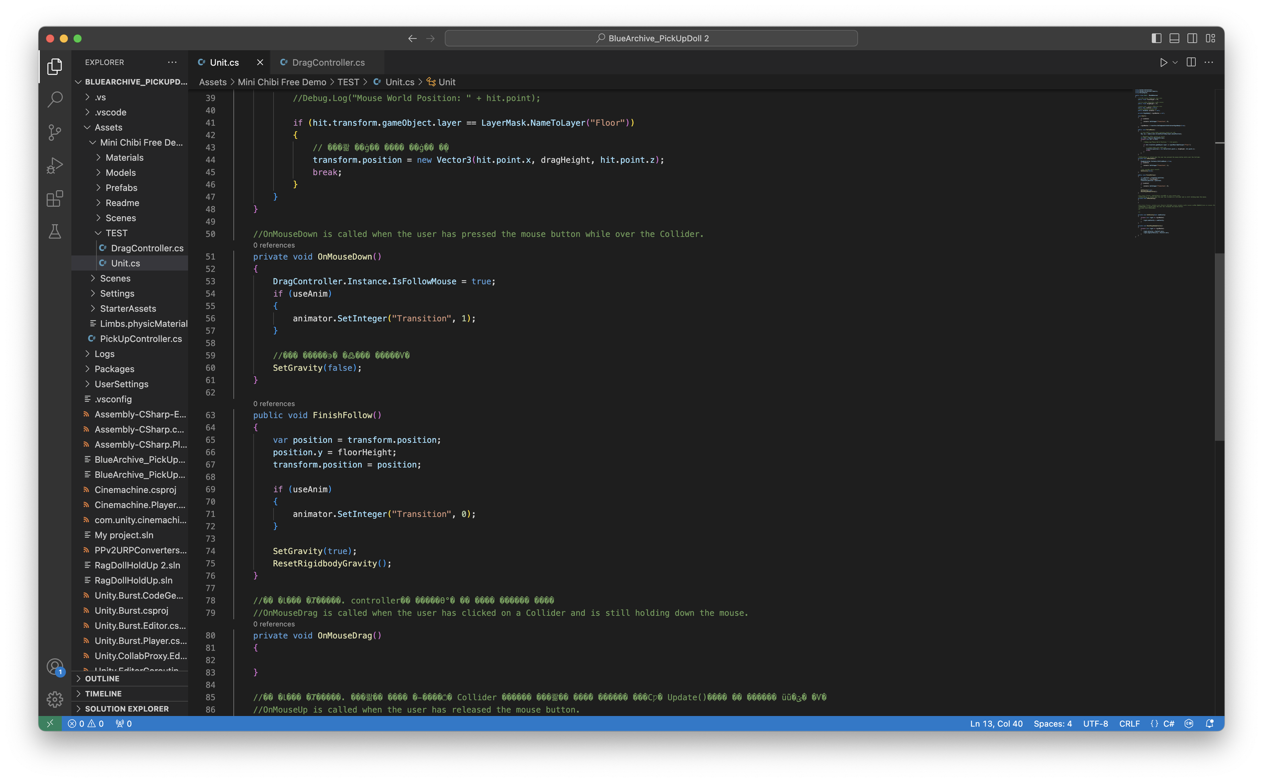Toggle the secondary side bar layout button
1263x782 pixels.
[1192, 38]
